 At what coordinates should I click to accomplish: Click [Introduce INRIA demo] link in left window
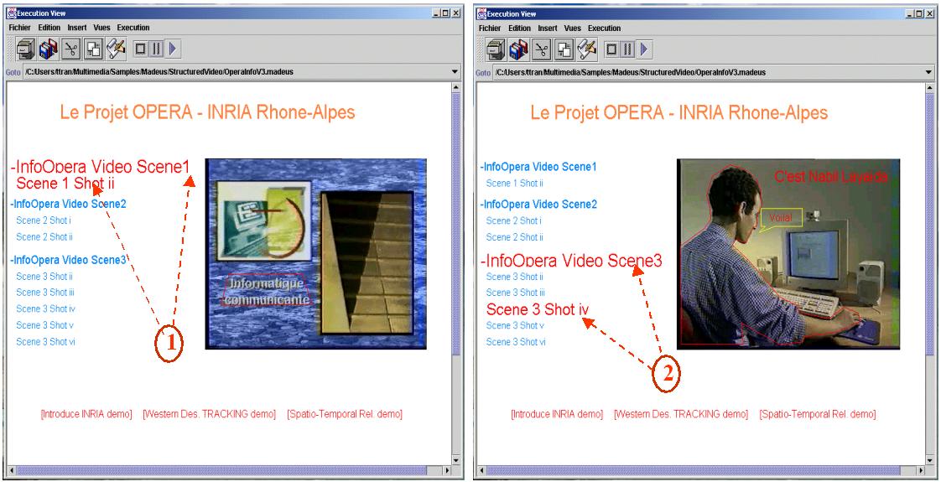coord(86,414)
